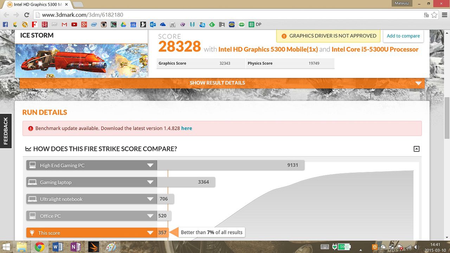Collapse the score comparison section
Screen dimensions: 450x253
[x=417, y=149]
